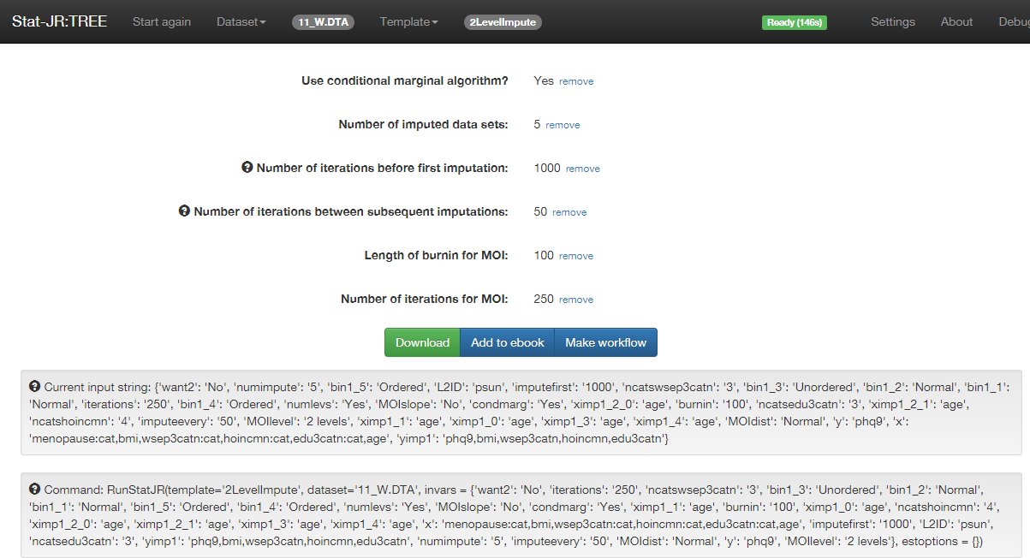Remove the length of burnin for MOI value
The width and height of the screenshot is (1030, 558).
pyautogui.click(x=576, y=256)
